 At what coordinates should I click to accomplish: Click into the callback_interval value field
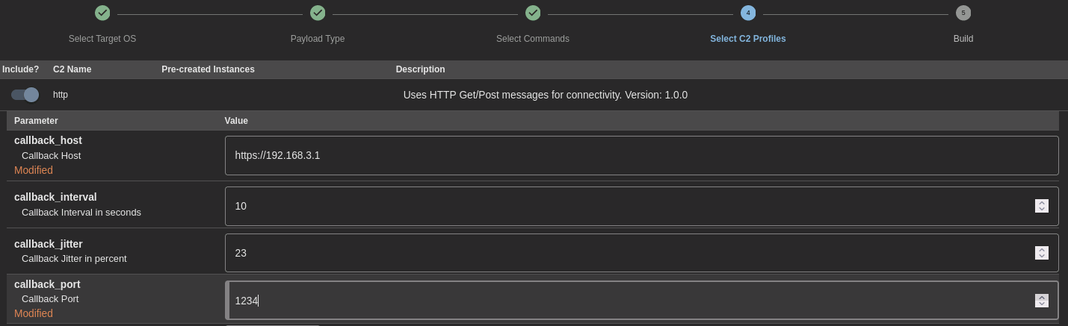pyautogui.click(x=628, y=206)
